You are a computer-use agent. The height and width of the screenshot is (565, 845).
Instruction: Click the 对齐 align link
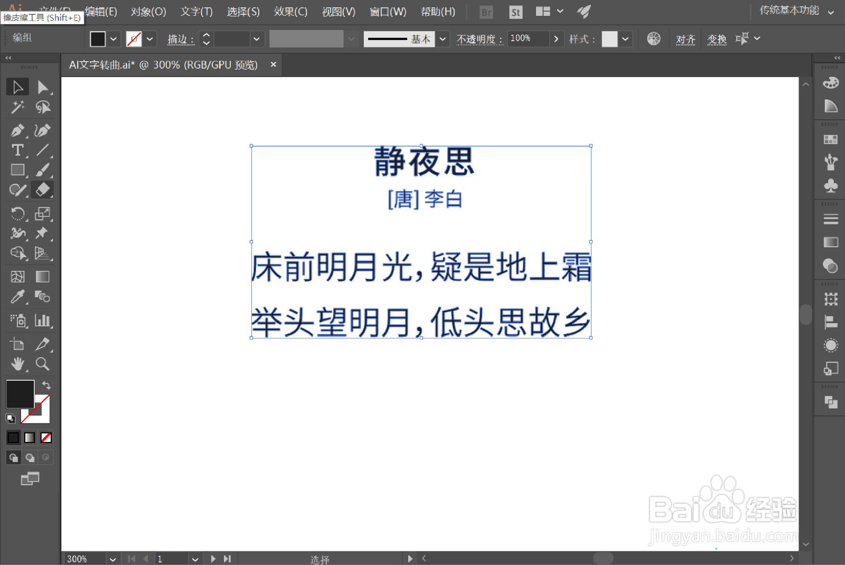pos(686,39)
